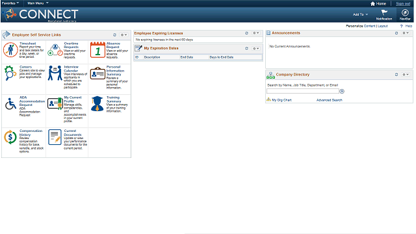416x234 pixels.
Task: Click the Personal Information Summary badge icon
Action: [97, 73]
